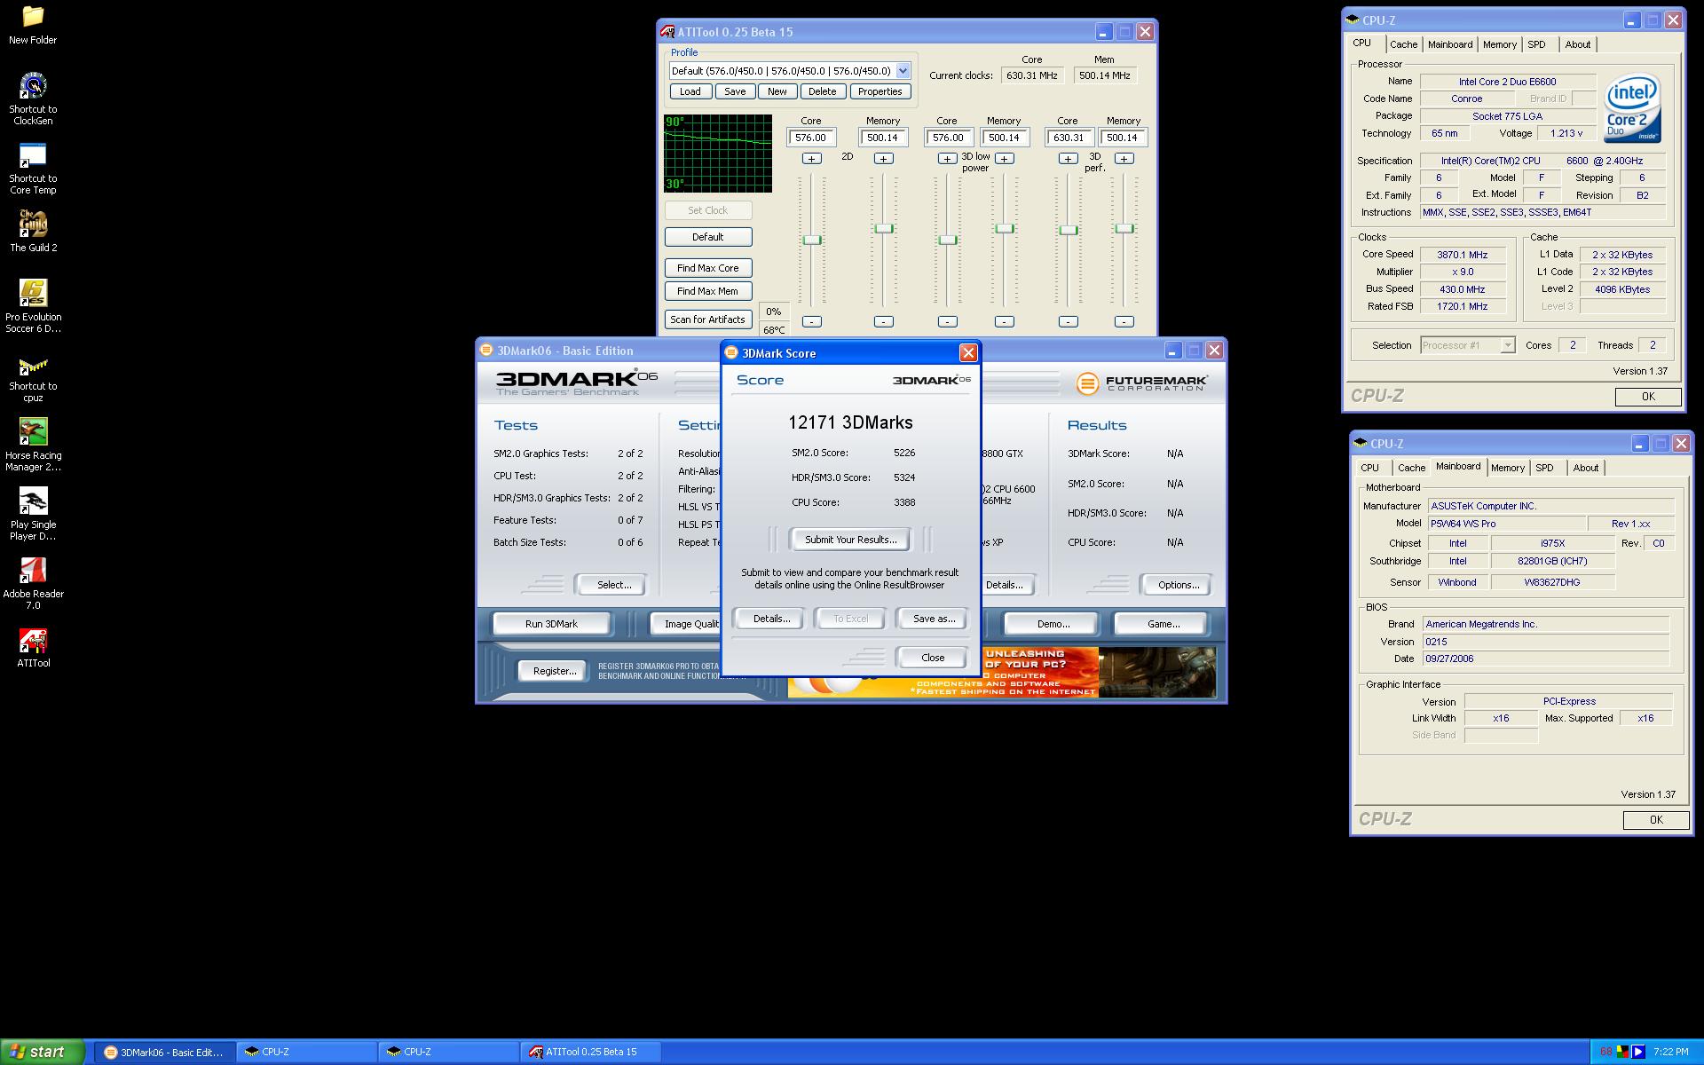Image resolution: width=1704 pixels, height=1065 pixels.
Task: Click Find Max Mem button
Action: tap(707, 291)
